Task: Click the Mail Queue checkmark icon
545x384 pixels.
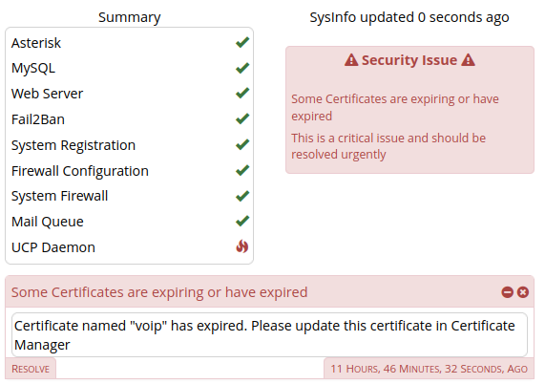Action: click(242, 221)
